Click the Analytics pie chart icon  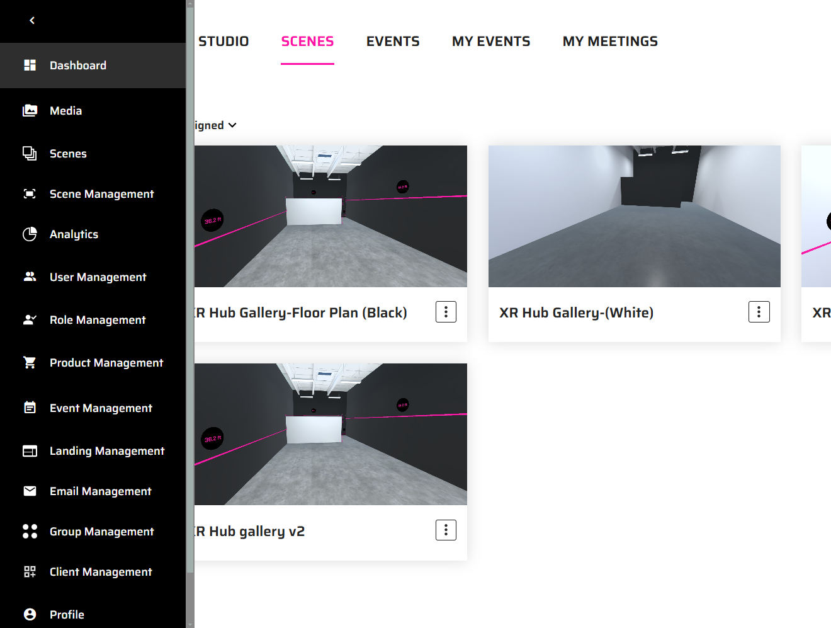(30, 234)
